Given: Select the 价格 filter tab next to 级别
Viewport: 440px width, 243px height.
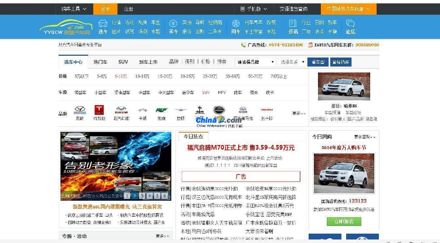Looking at the screenshot, I should pos(206,62).
